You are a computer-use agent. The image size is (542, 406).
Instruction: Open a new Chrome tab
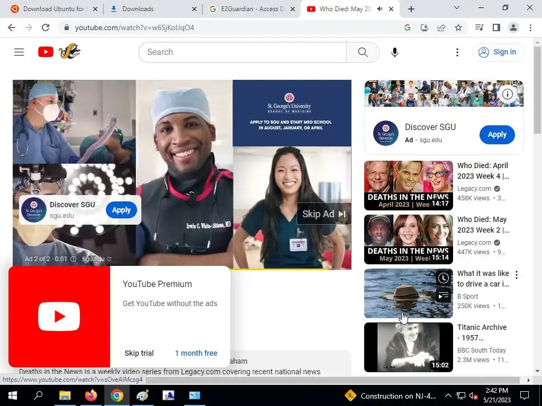411,9
